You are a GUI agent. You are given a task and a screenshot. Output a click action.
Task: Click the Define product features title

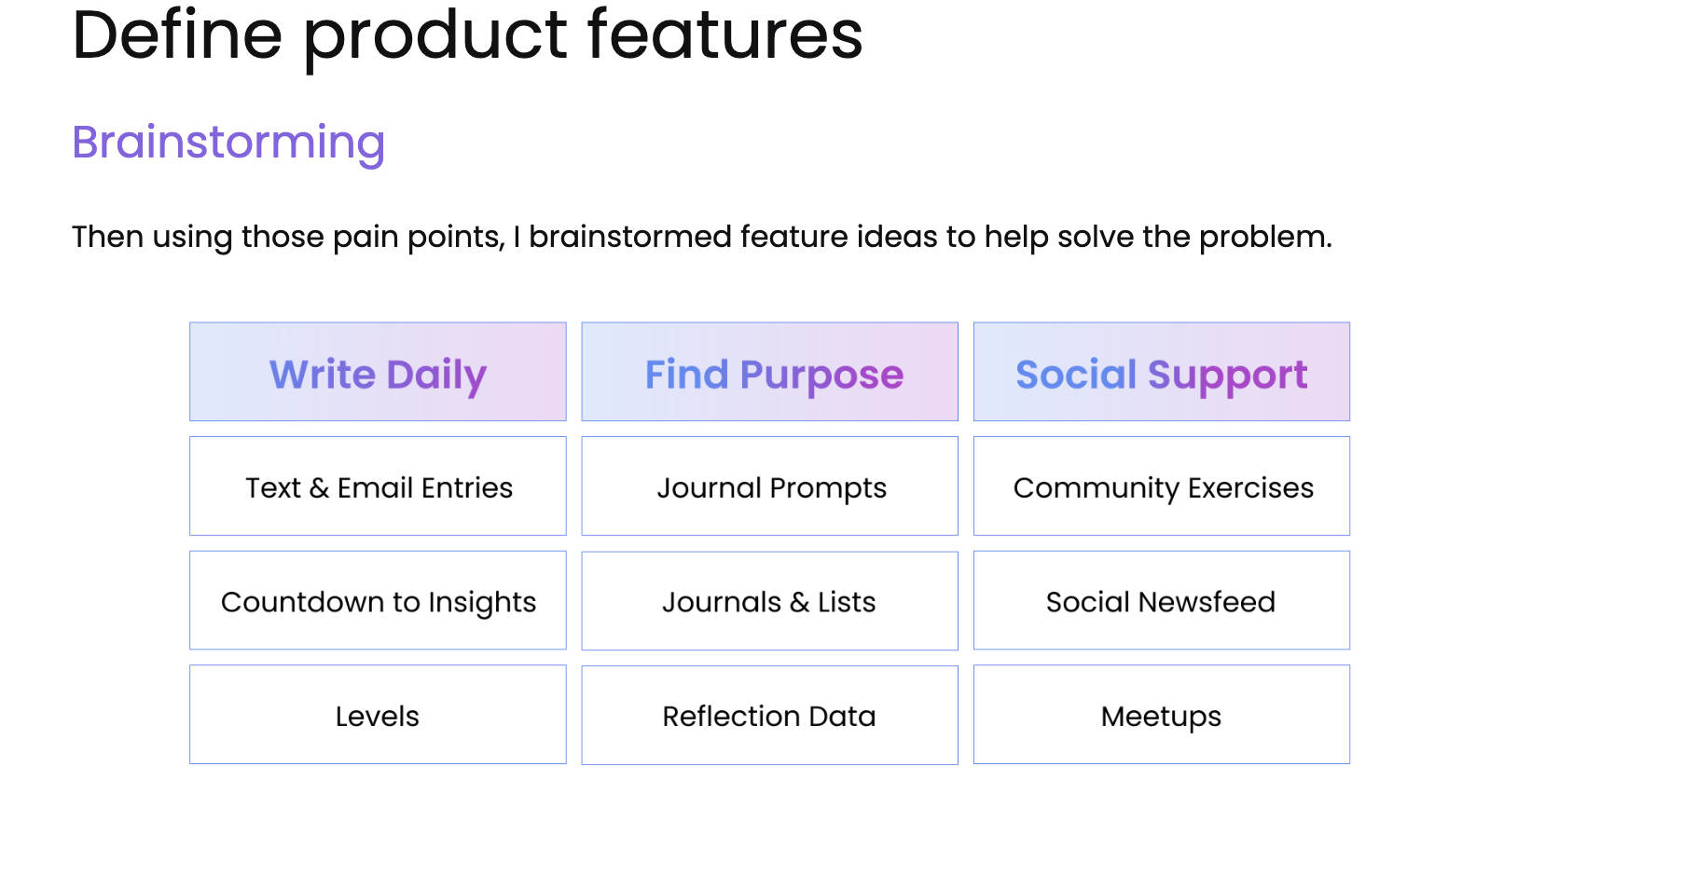tap(467, 35)
